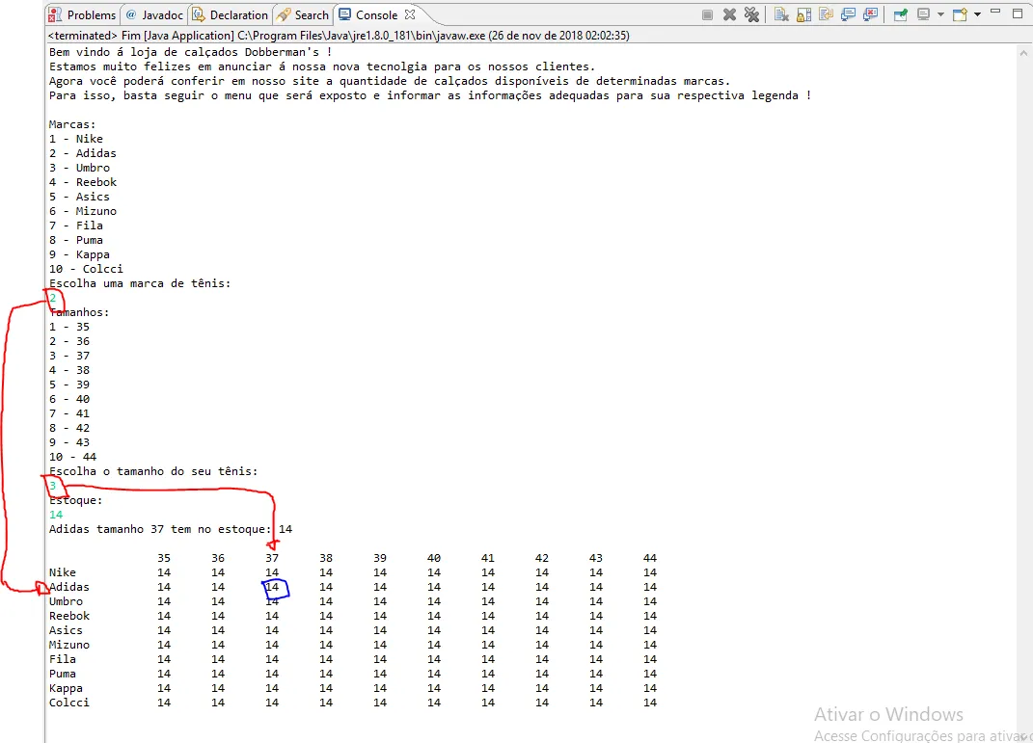Click the Terminate square button
The image size is (1033, 743).
click(x=707, y=14)
